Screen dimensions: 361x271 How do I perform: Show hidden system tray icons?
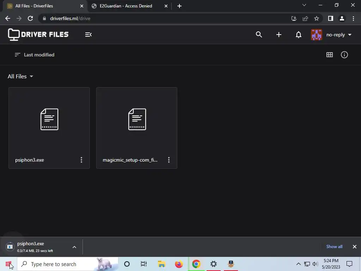tap(298, 264)
